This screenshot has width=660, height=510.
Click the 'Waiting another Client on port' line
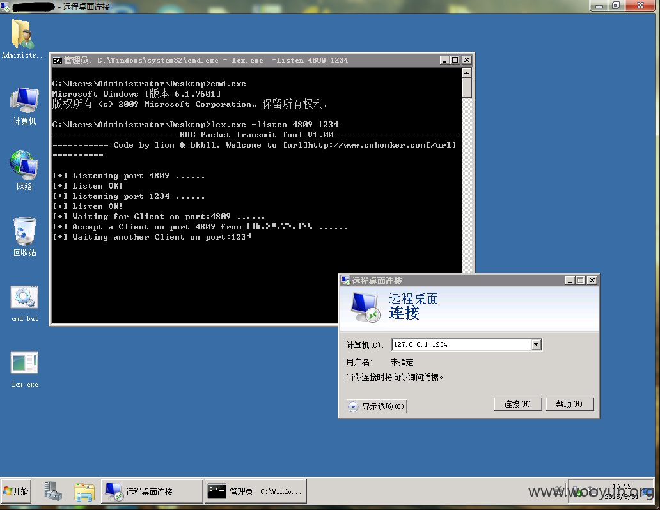(152, 237)
